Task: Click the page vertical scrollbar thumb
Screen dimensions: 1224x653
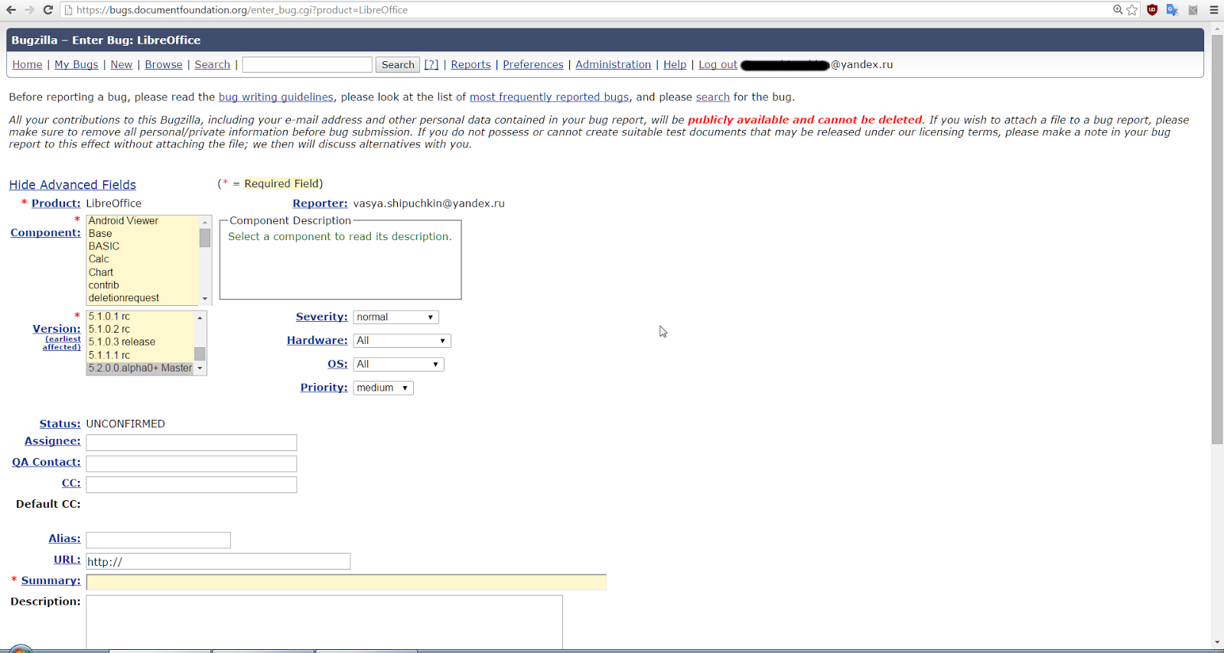Action: [x=1217, y=239]
